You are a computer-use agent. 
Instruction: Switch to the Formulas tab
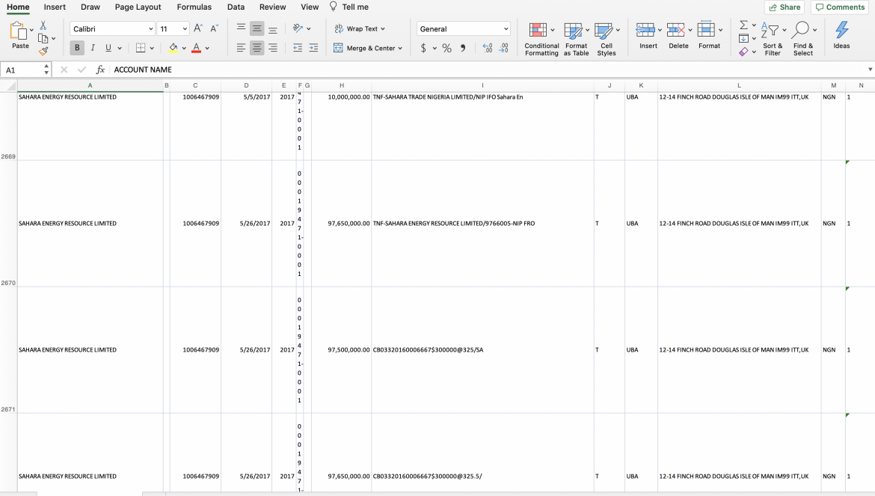pos(194,7)
